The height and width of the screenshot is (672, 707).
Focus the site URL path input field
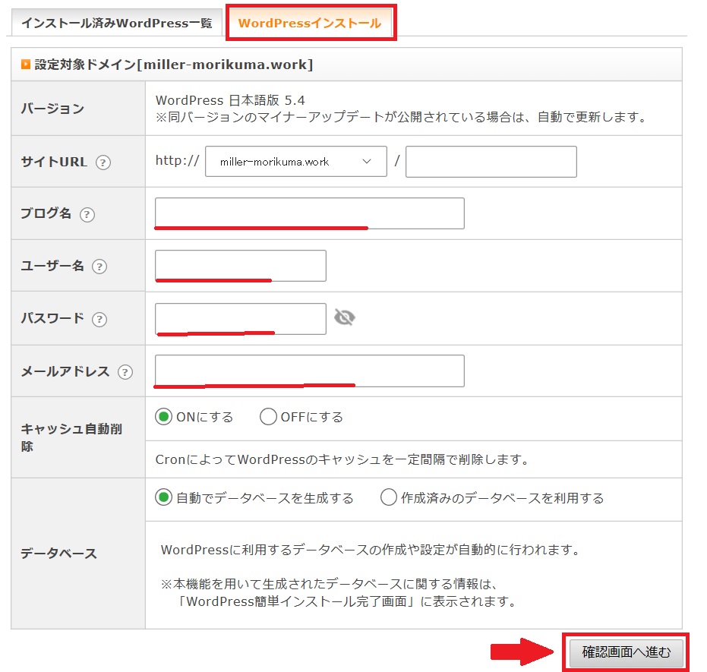(x=491, y=161)
